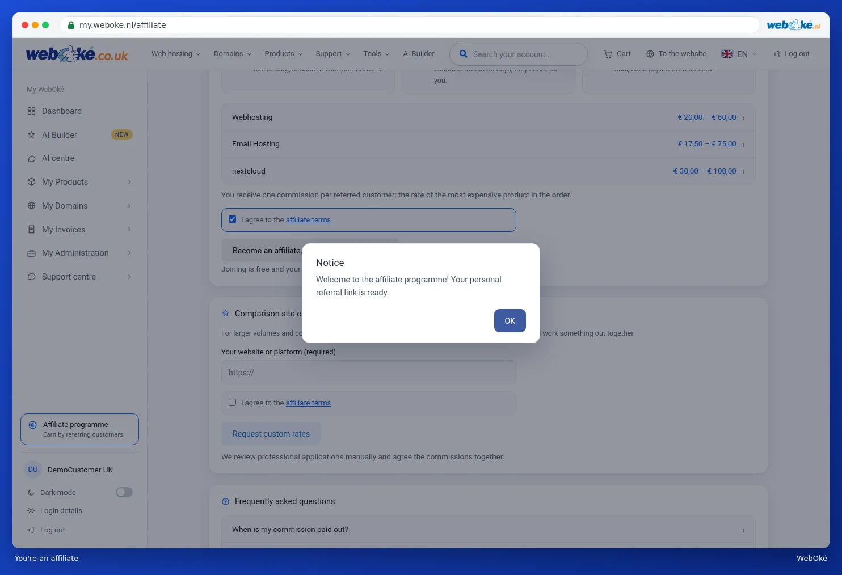Open affiliate terms link beside checked checkbox
This screenshot has width=842, height=575.
point(308,220)
